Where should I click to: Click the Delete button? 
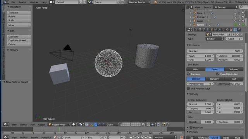[x=19, y=44]
